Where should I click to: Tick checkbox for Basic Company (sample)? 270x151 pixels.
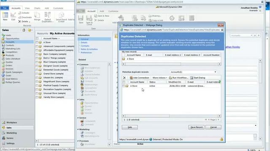[x=37, y=54]
